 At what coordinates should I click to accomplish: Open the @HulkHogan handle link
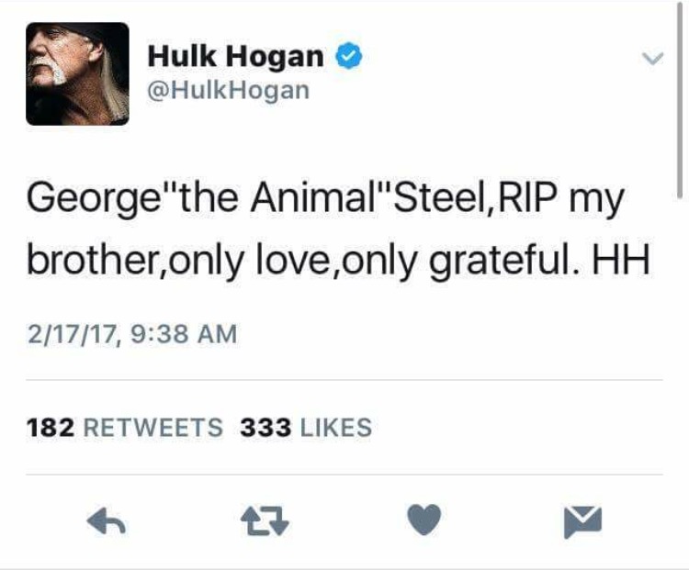point(229,90)
